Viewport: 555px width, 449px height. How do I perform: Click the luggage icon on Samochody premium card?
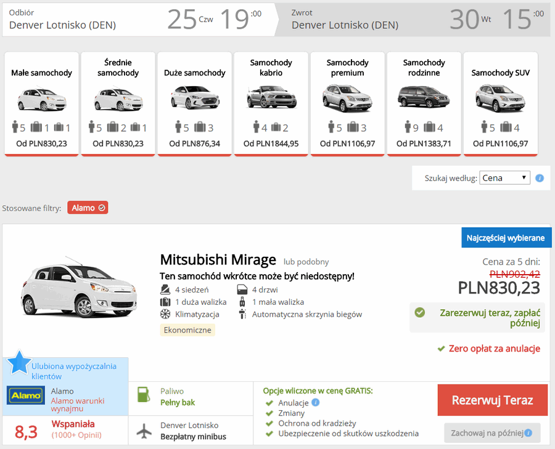coord(353,126)
